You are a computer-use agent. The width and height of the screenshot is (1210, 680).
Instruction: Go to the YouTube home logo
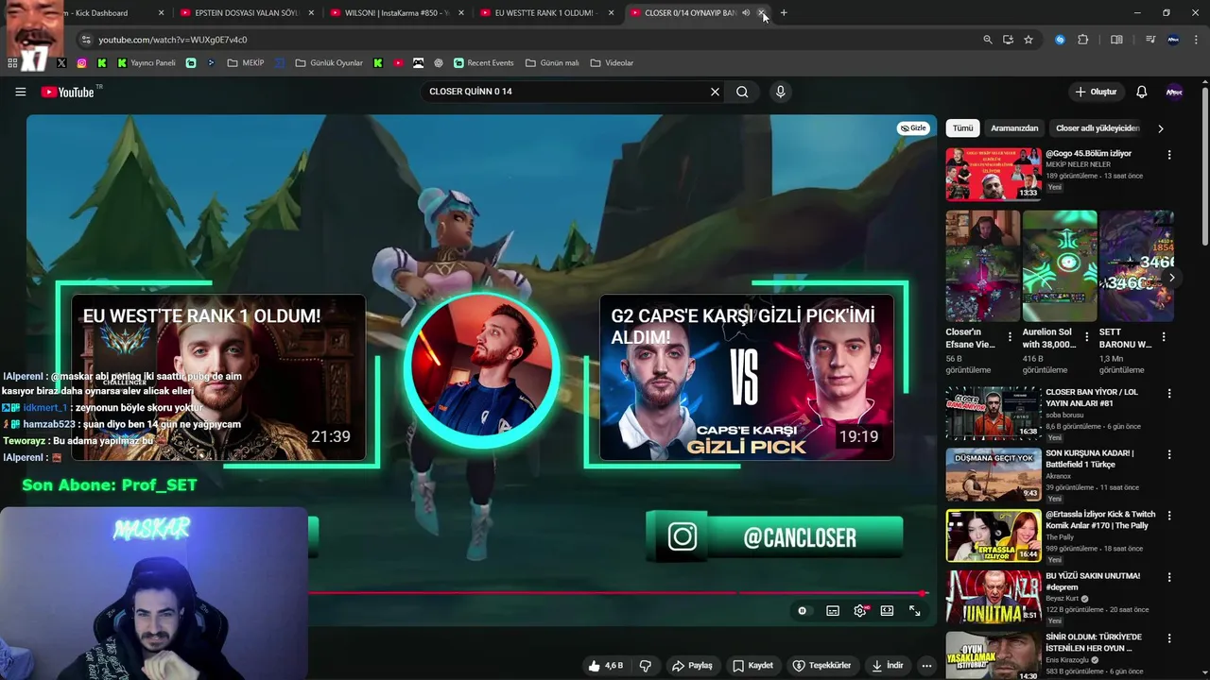point(67,92)
